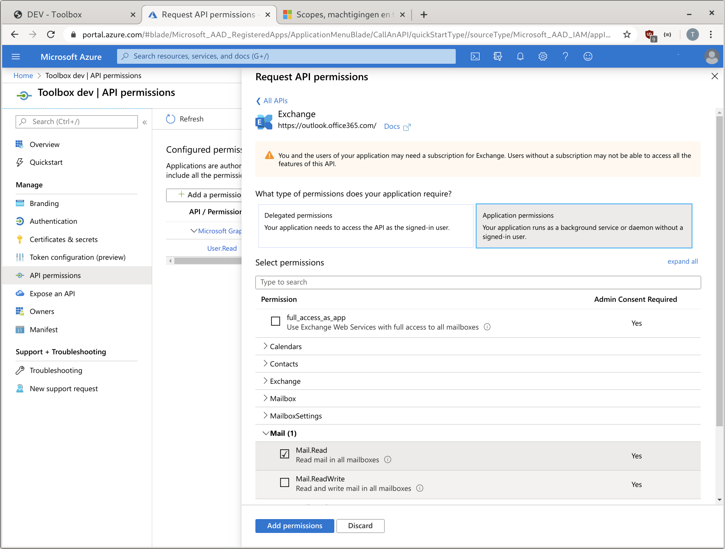Select Delegated permissions type
Viewport: 725px width, 549px height.
366,226
